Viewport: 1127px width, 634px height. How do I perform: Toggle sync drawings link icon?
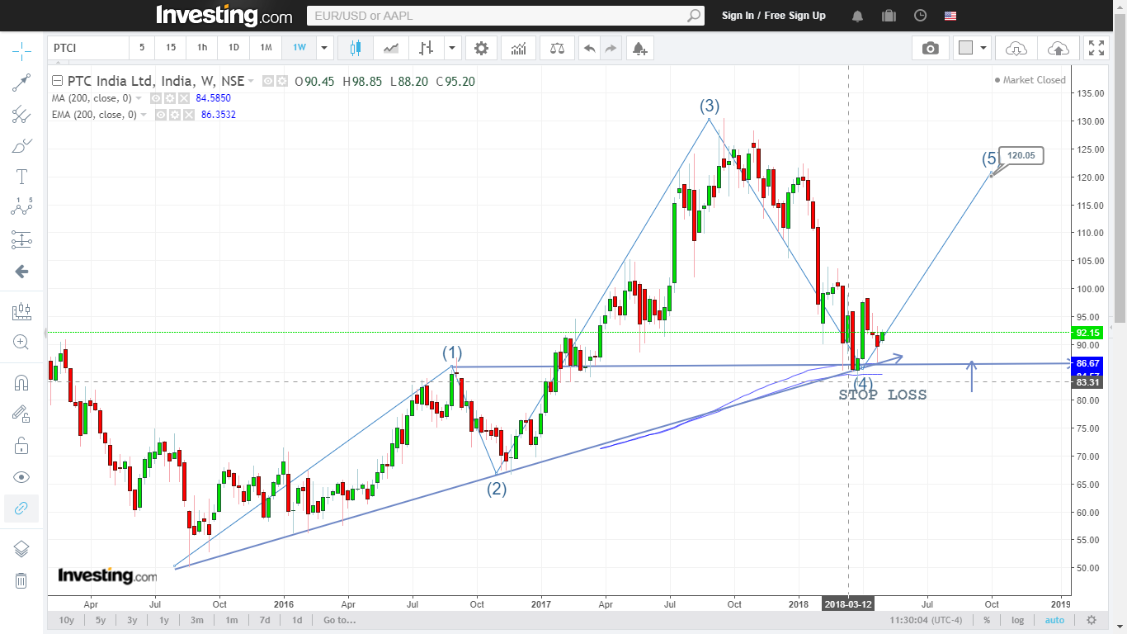21,508
